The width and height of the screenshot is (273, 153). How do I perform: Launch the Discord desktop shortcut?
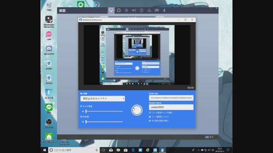click(49, 50)
